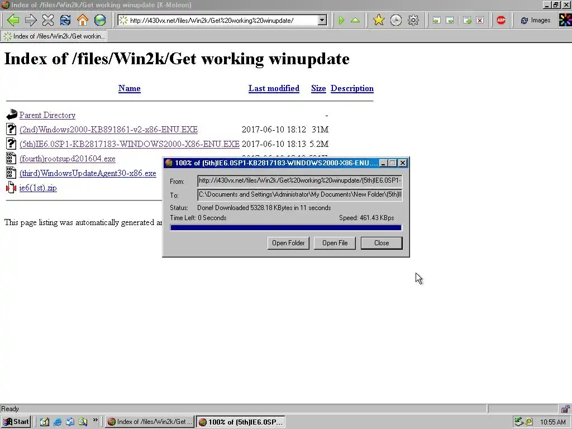This screenshot has width=572, height=429.
Task: Open the Parent Directory link
Action: tap(47, 115)
